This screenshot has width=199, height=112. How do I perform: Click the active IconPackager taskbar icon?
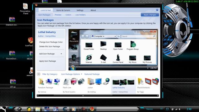coord(92,109)
